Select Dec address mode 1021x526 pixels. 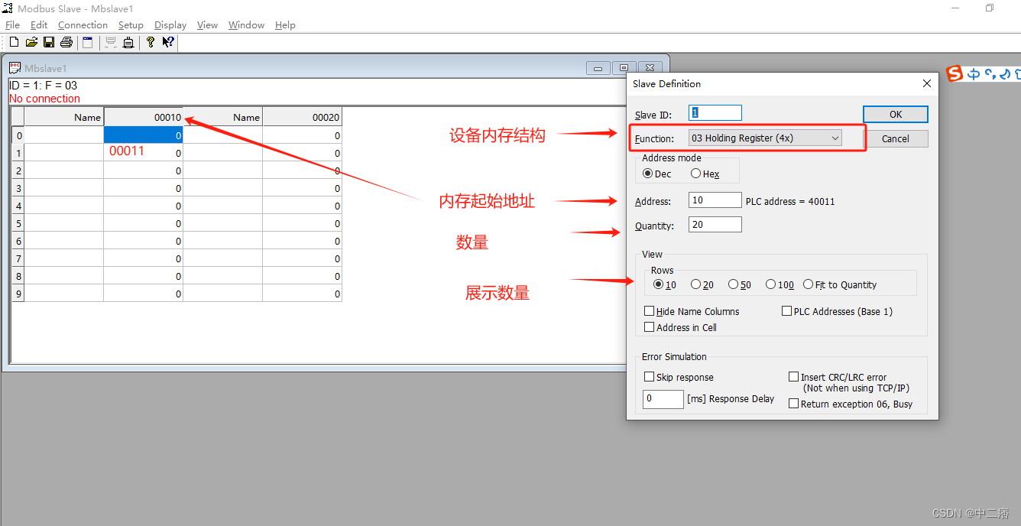[x=657, y=174]
